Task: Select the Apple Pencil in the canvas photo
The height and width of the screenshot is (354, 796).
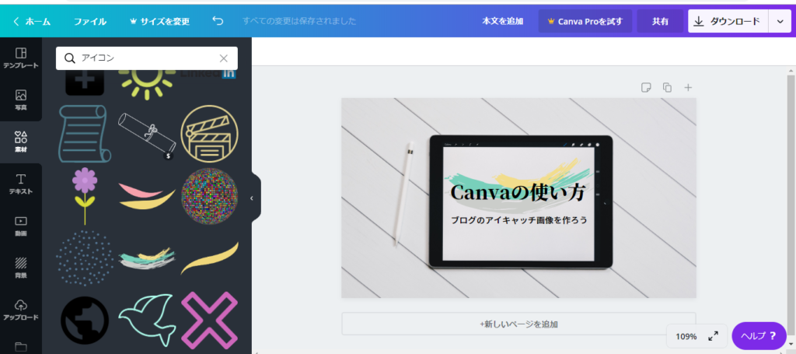Action: (403, 195)
